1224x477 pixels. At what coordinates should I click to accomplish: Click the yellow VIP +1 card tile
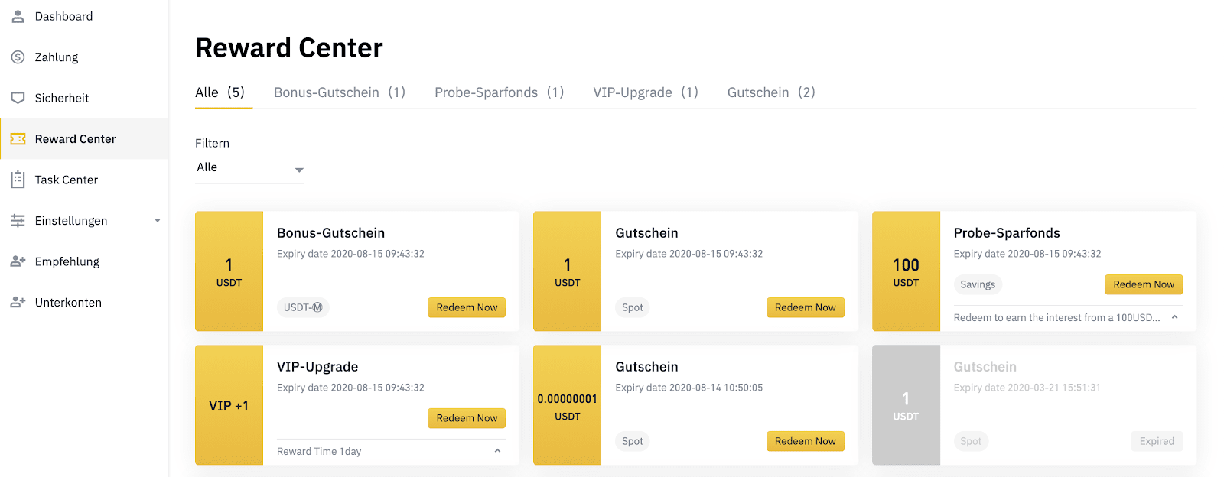(x=229, y=405)
